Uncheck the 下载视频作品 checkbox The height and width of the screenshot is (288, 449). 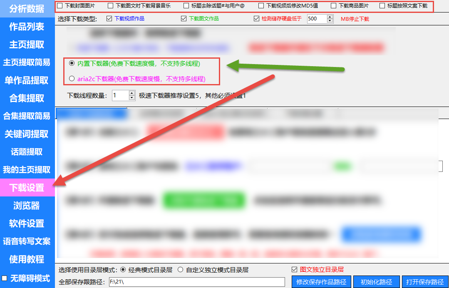109,19
